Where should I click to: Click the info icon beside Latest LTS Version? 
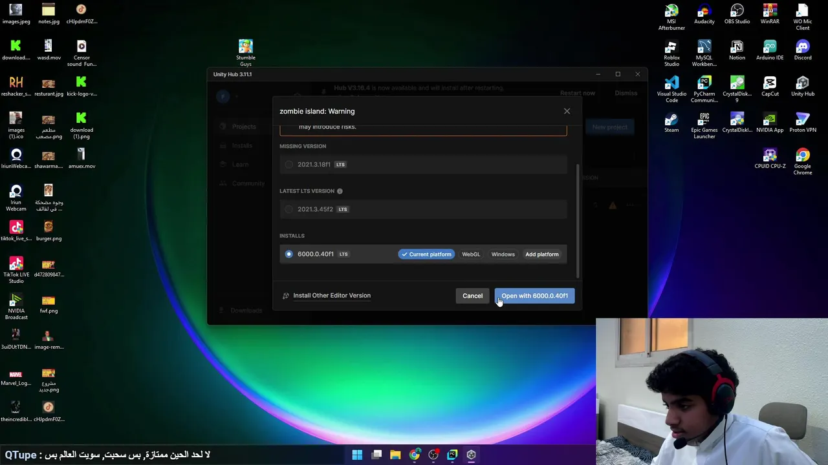point(340,191)
